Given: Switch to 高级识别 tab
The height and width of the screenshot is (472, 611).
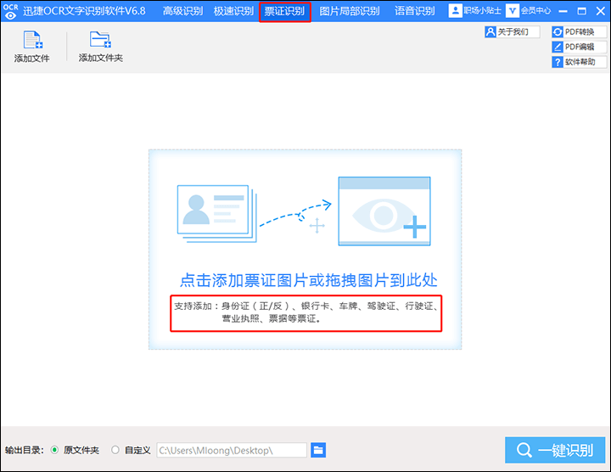Looking at the screenshot, I should pyautogui.click(x=182, y=11).
